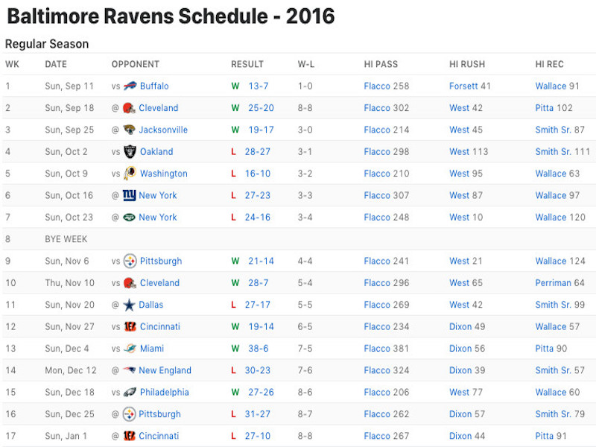Open the Washington team link
The height and width of the screenshot is (447, 596).
pos(163,174)
